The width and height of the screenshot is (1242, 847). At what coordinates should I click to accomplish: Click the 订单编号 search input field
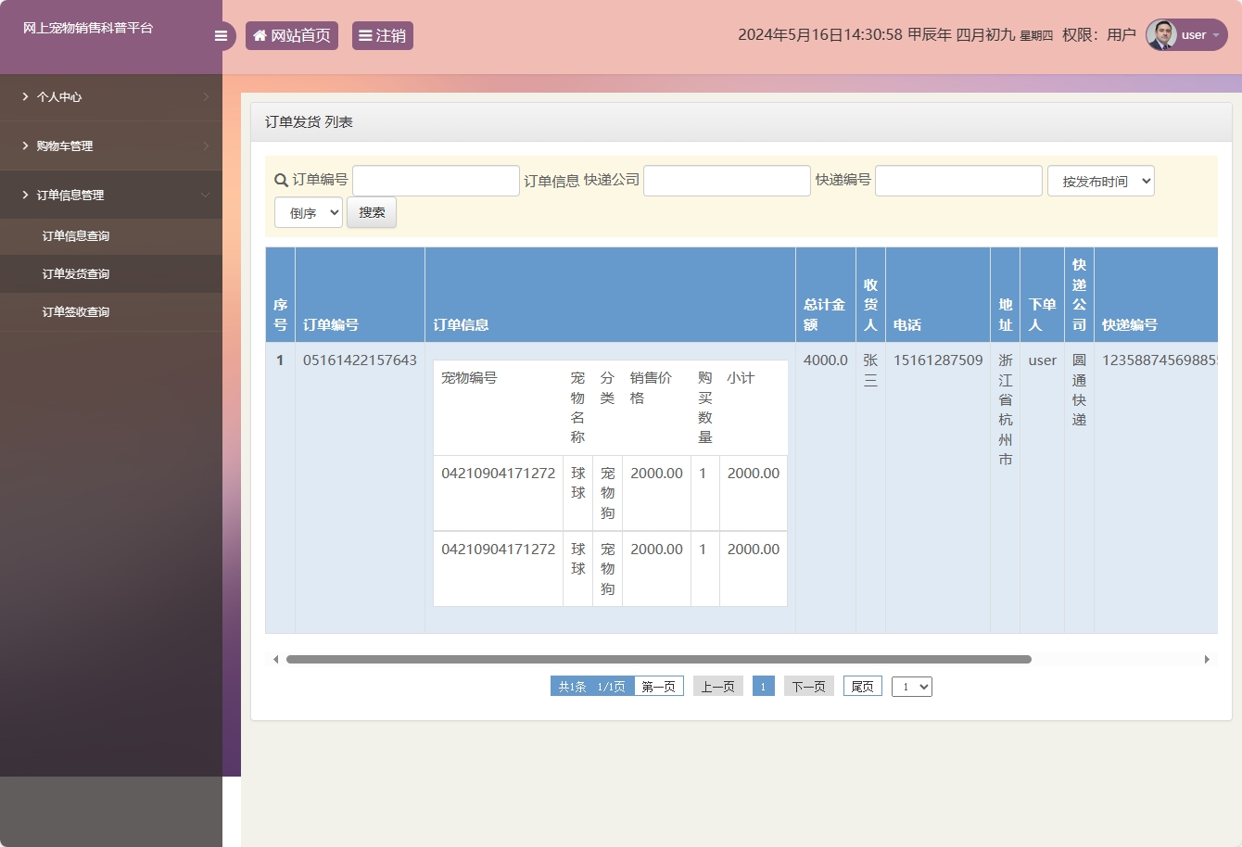(436, 181)
